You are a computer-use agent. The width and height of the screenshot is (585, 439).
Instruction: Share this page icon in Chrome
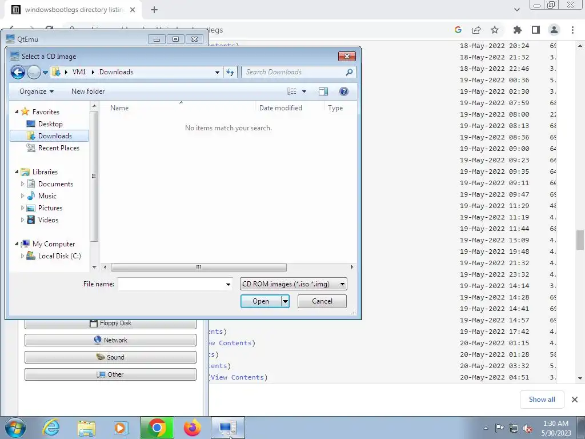tap(476, 30)
